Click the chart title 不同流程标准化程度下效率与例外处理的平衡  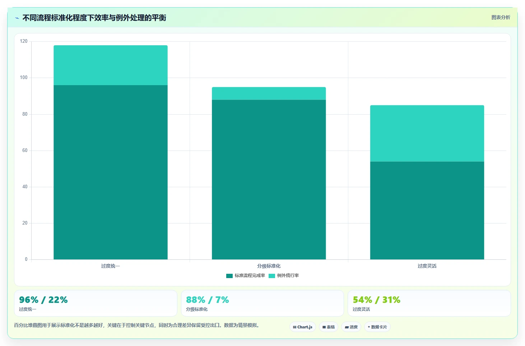(x=94, y=18)
